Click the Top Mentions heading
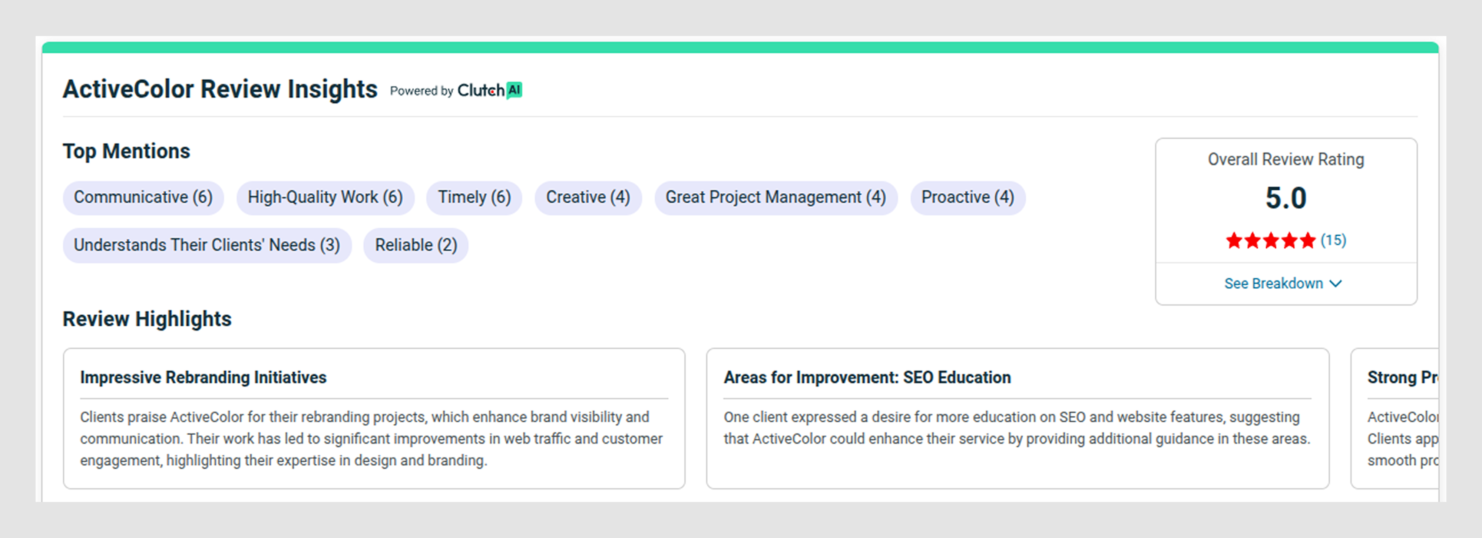Viewport: 1482px width, 538px height. (126, 151)
